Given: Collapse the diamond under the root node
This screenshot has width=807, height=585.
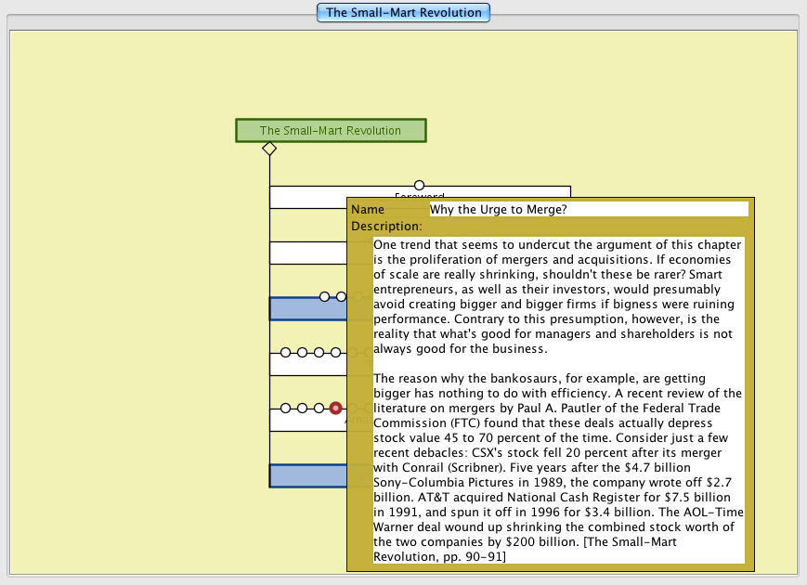Looking at the screenshot, I should click(x=268, y=149).
